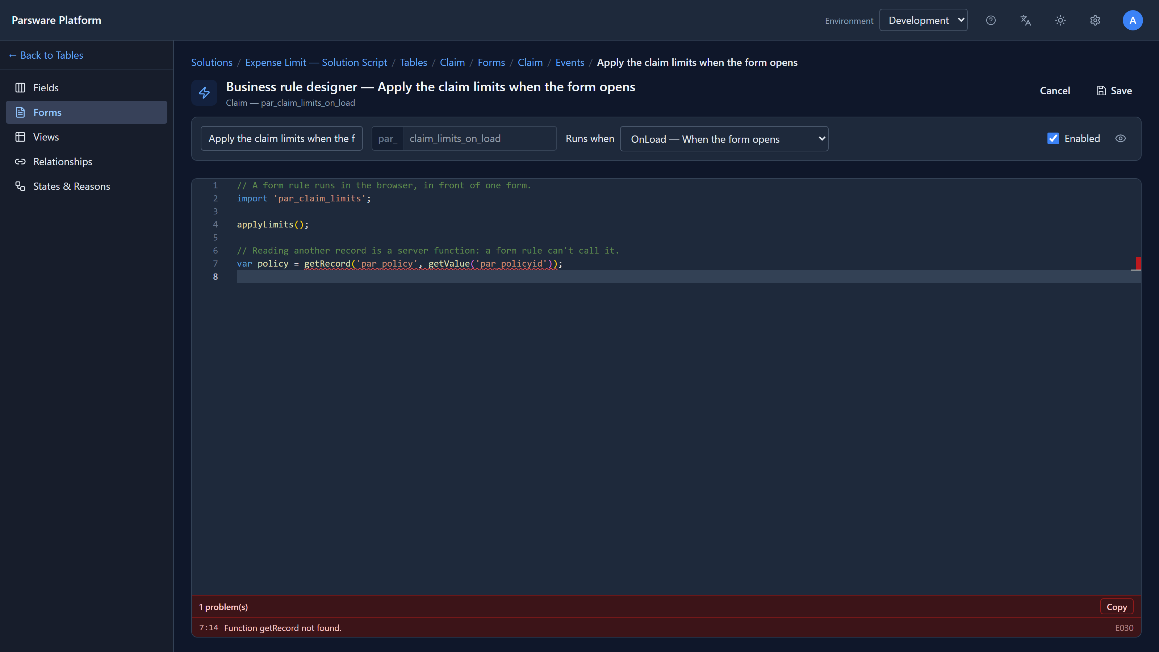Open States & Reasons section
The height and width of the screenshot is (652, 1159).
87,186
